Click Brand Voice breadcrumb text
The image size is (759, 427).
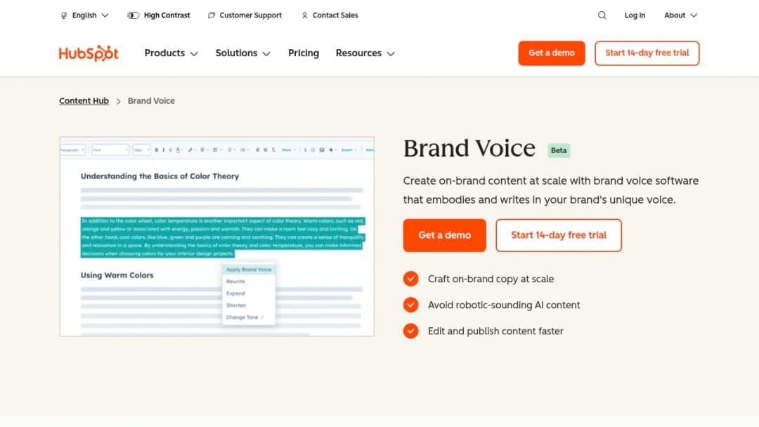pos(151,101)
